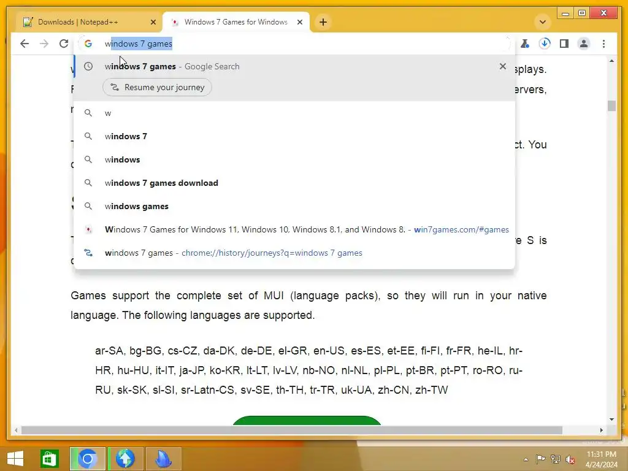628x471 pixels.
Task: Click the Google icon in address bar
Action: (88, 44)
